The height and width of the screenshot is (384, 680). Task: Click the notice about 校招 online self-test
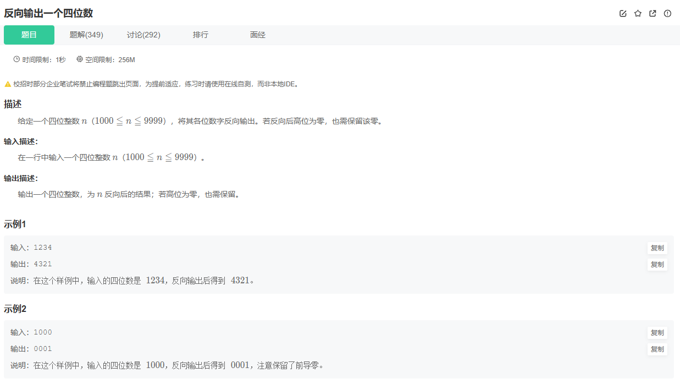pyautogui.click(x=156, y=84)
